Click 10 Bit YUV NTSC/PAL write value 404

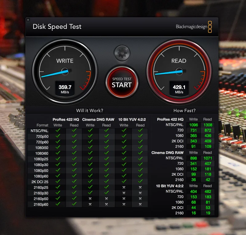coord(193,192)
